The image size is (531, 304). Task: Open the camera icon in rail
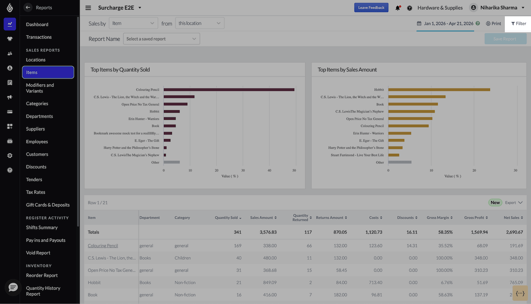coord(10,141)
